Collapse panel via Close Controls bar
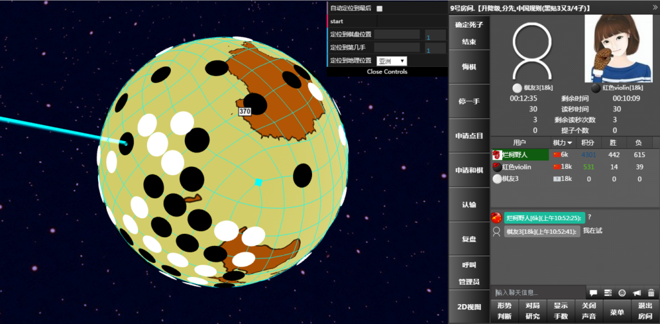 click(x=387, y=71)
